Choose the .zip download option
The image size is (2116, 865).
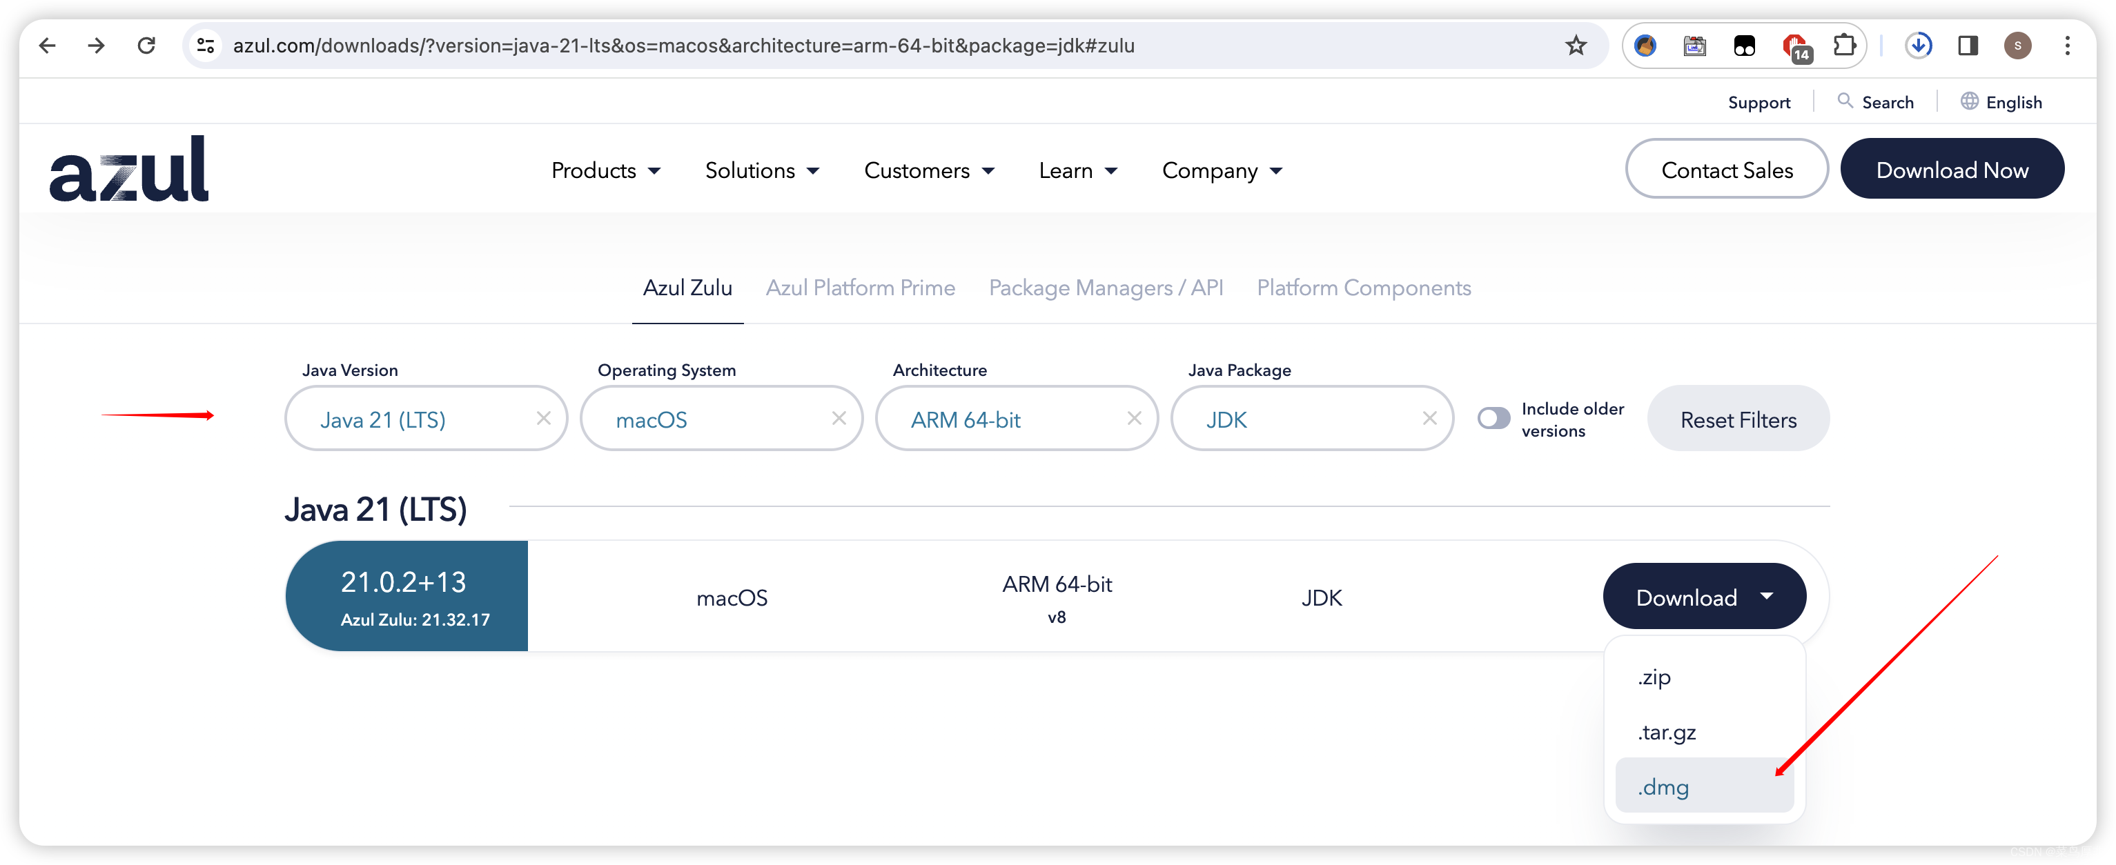pyautogui.click(x=1704, y=677)
